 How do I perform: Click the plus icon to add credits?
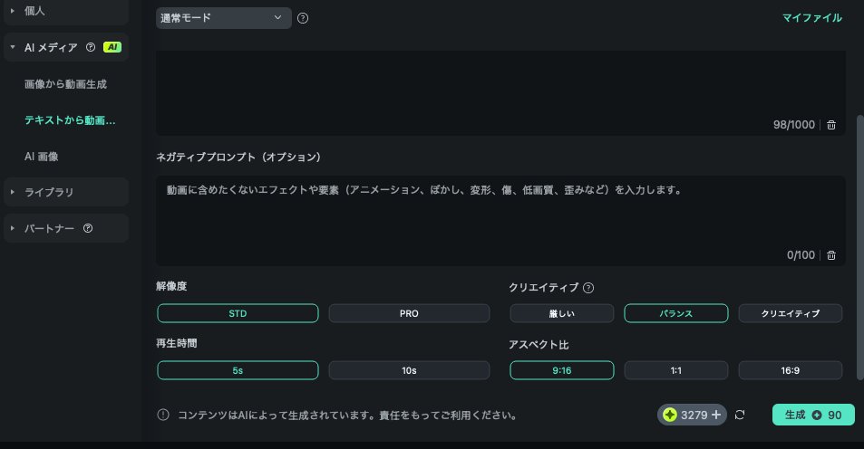[x=716, y=415]
